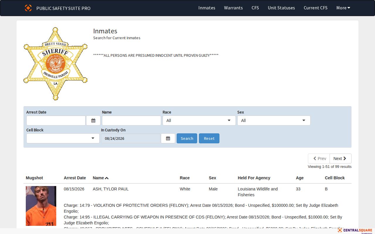Screen dimensions: 375x234
Task: Click the Held For Agency column header
Action: pos(254,178)
